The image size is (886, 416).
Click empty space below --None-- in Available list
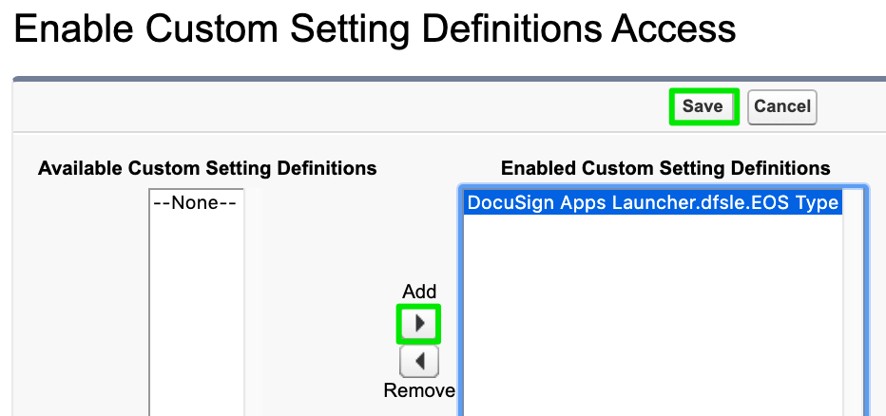click(x=195, y=304)
